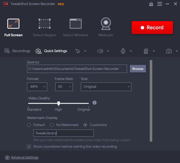
Task: Open the toolbox icon in title bar
Action: (x=151, y=4)
